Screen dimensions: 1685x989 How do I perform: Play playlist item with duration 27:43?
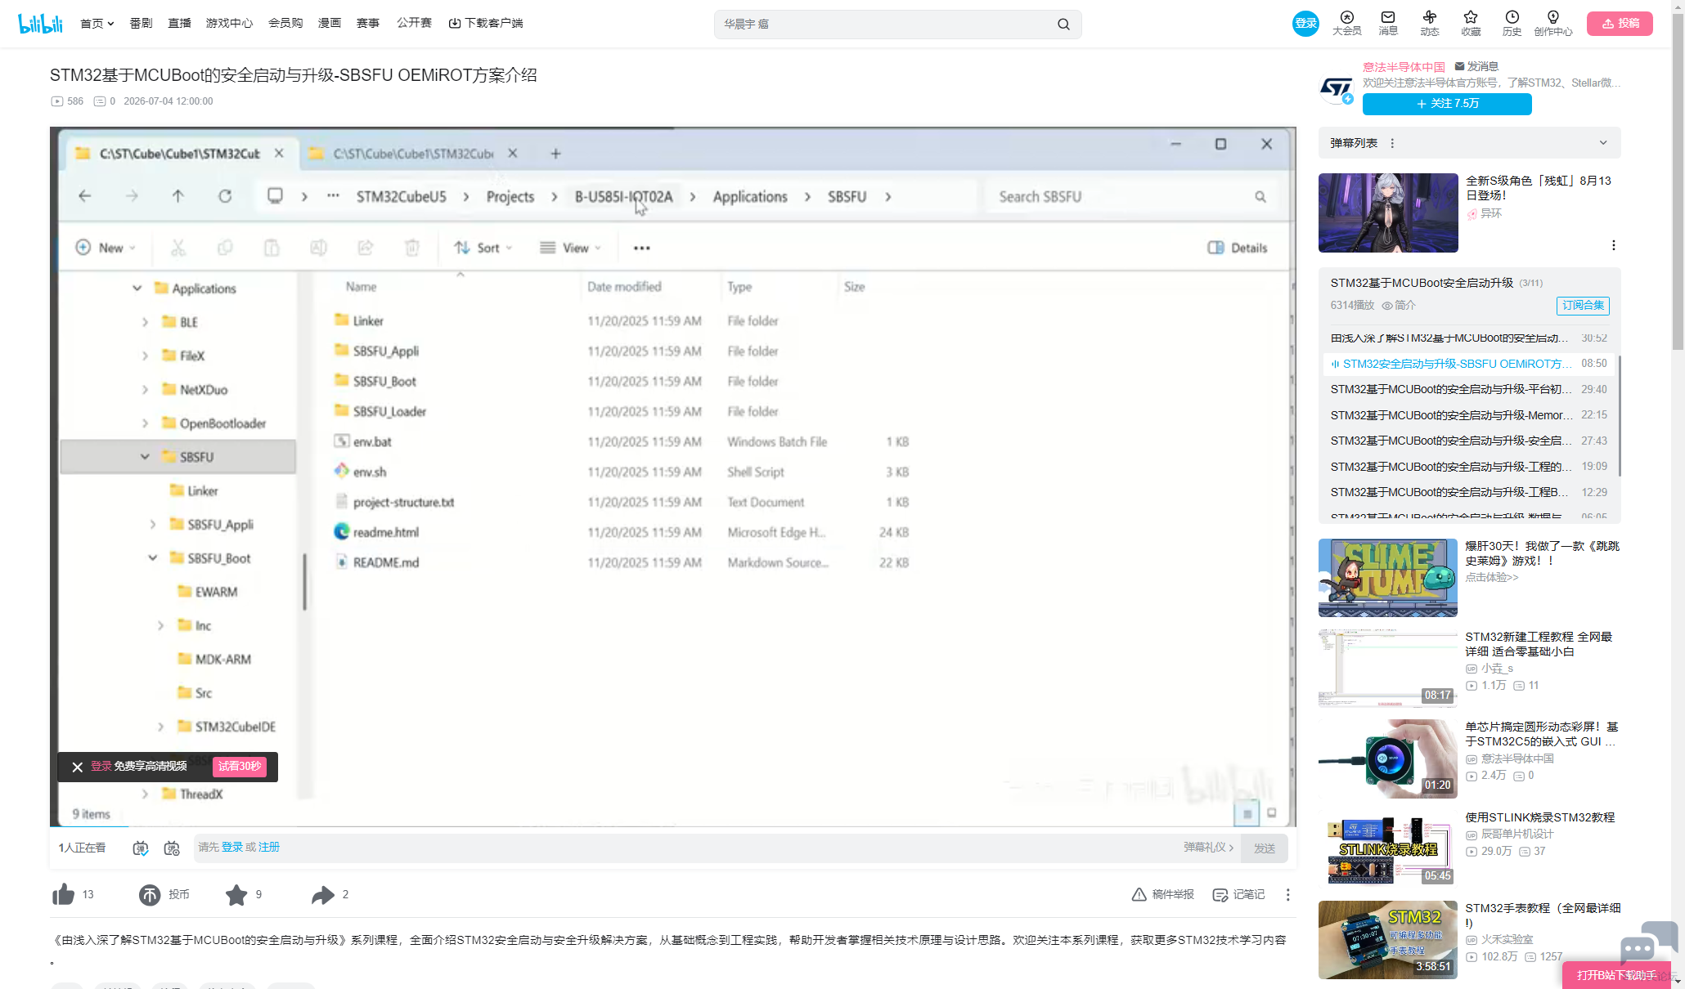[1468, 441]
